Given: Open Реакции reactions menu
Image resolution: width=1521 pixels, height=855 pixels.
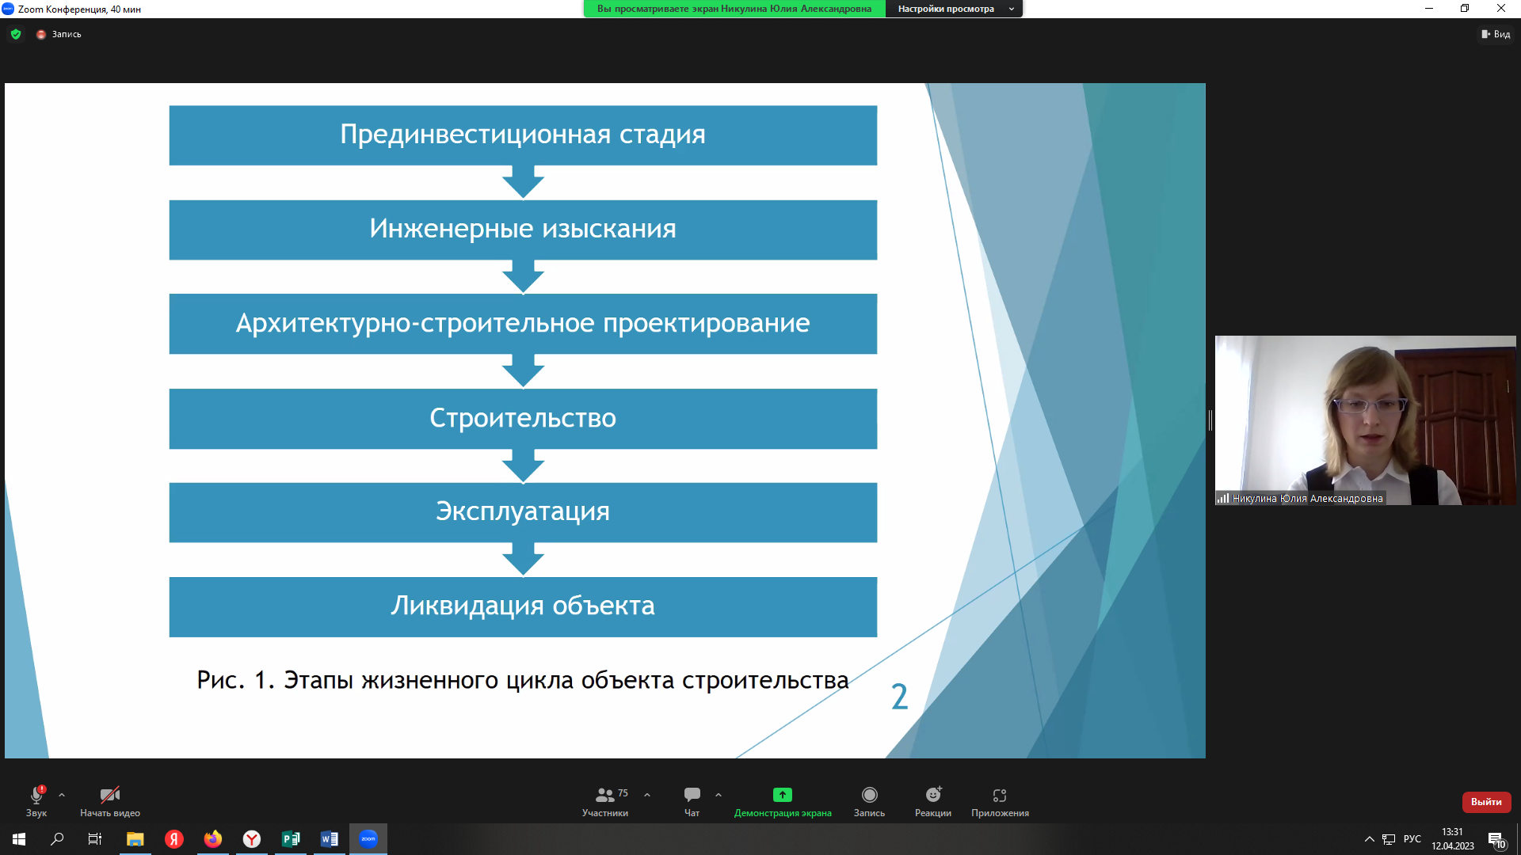Looking at the screenshot, I should pos(933,800).
